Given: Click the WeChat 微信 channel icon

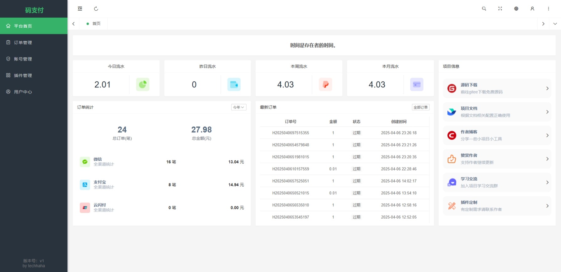Looking at the screenshot, I should (x=85, y=162).
